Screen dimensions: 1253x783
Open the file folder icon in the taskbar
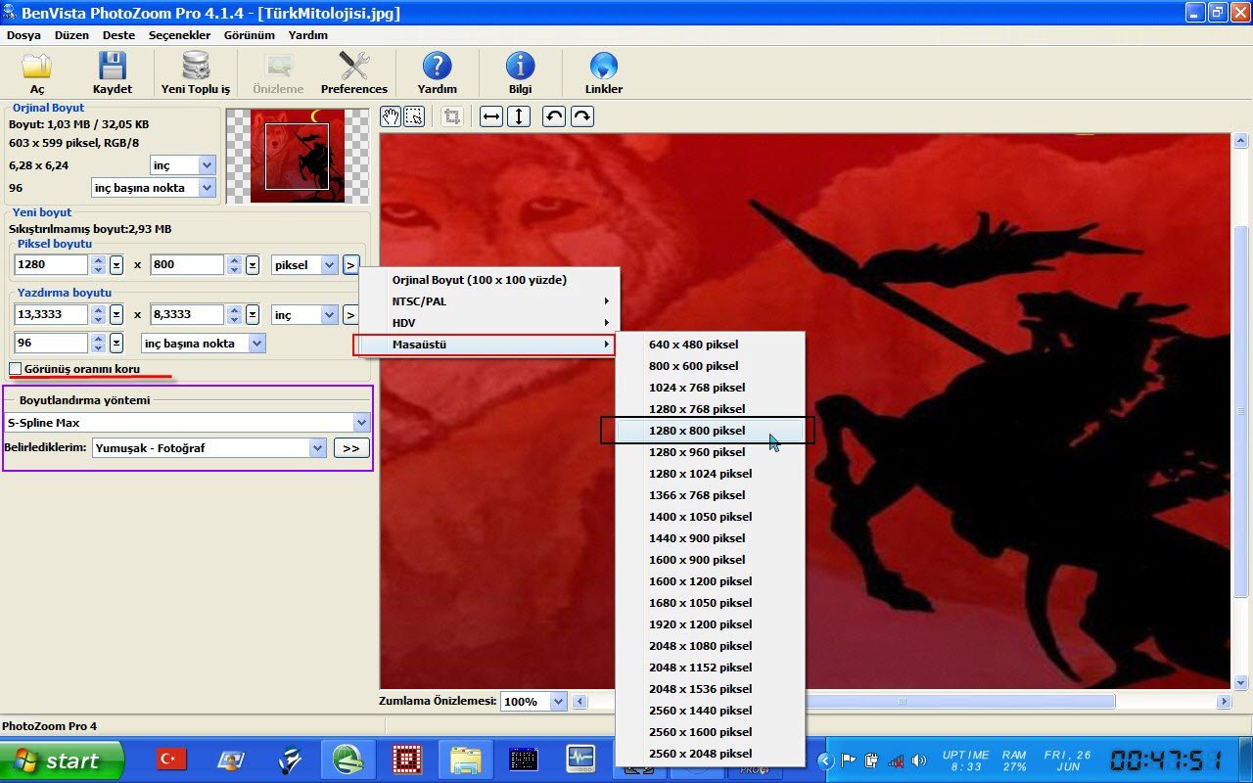(x=466, y=759)
